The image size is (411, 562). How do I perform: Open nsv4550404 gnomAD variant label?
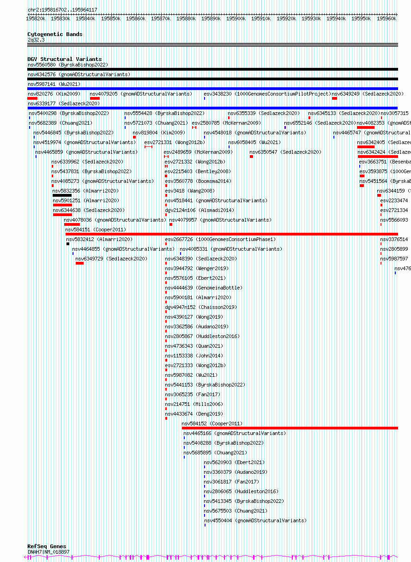tap(255, 520)
